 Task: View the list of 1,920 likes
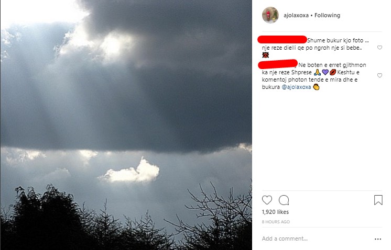[275, 212]
